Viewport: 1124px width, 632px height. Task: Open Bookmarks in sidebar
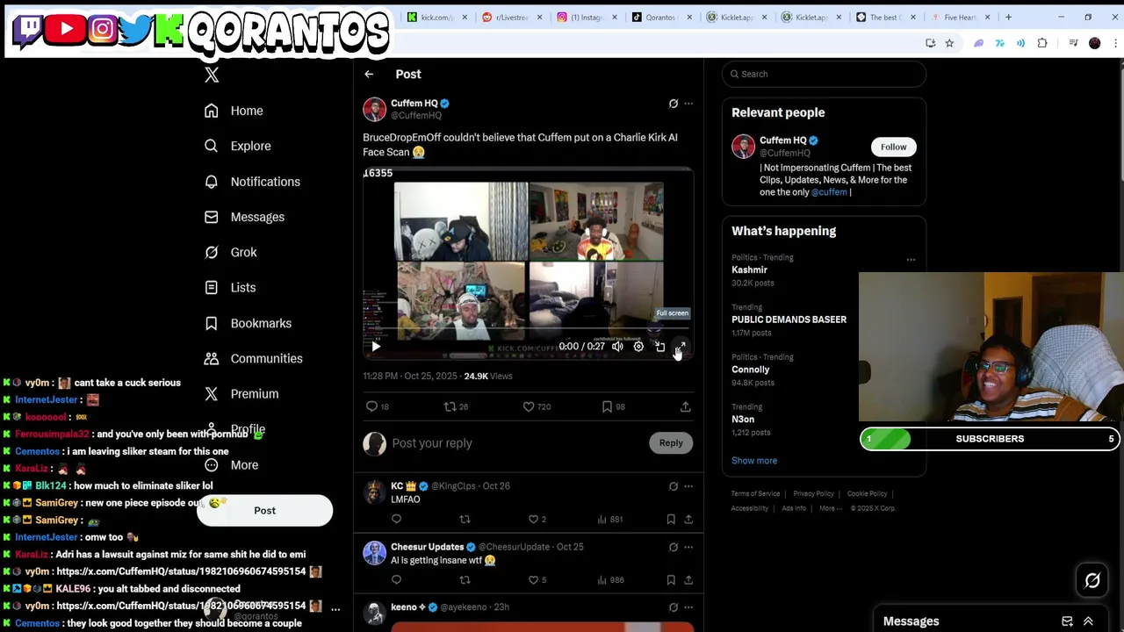tap(248, 323)
